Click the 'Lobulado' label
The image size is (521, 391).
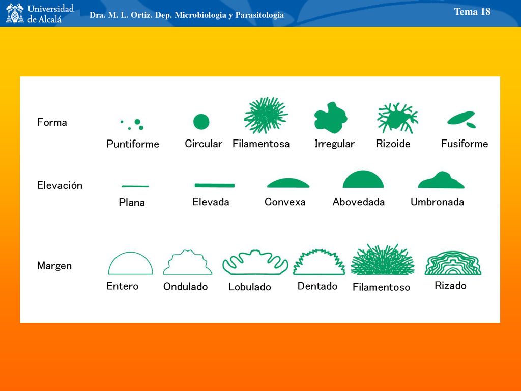[249, 287]
